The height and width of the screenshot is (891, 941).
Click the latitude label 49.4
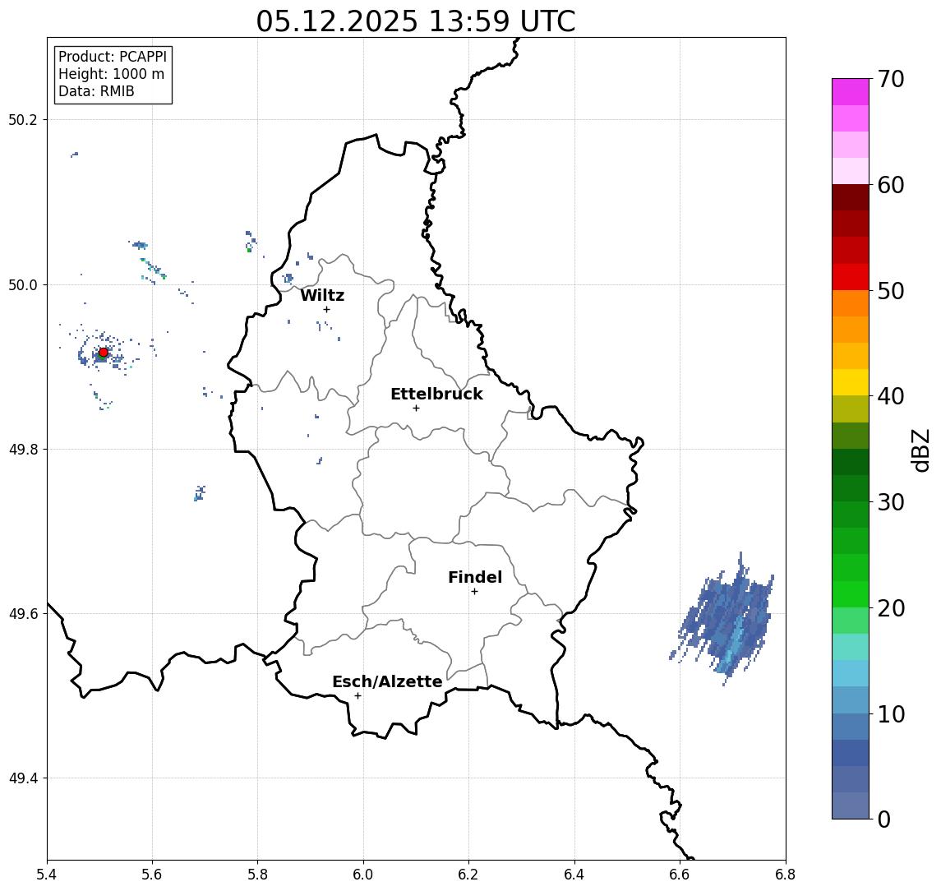23,778
